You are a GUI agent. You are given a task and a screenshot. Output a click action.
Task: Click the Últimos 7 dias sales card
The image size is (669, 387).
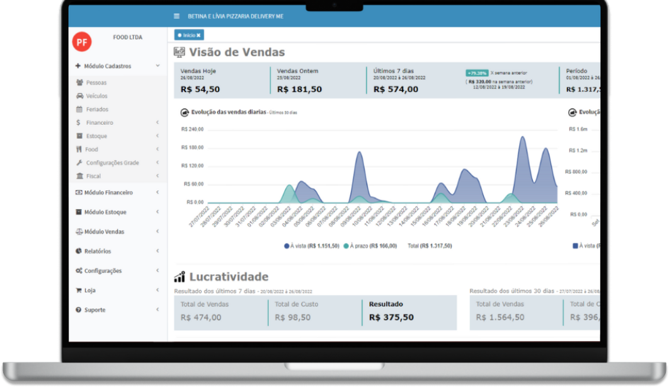[413, 81]
